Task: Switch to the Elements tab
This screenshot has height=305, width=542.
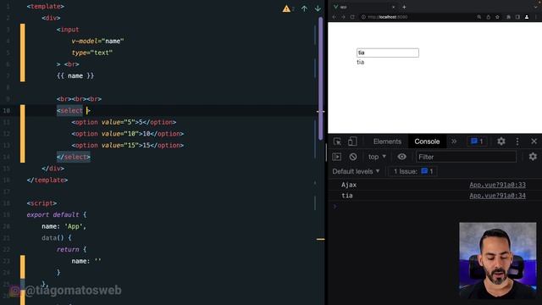Action: click(387, 141)
